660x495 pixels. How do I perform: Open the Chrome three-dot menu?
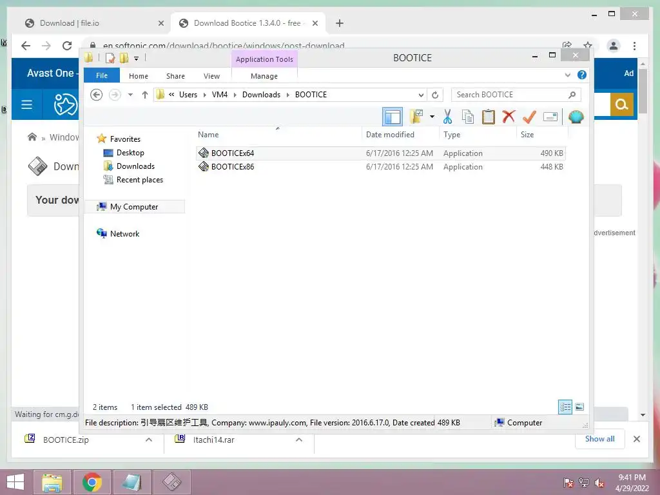[634, 46]
